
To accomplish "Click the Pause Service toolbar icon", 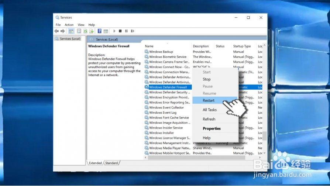I will tap(126, 31).
